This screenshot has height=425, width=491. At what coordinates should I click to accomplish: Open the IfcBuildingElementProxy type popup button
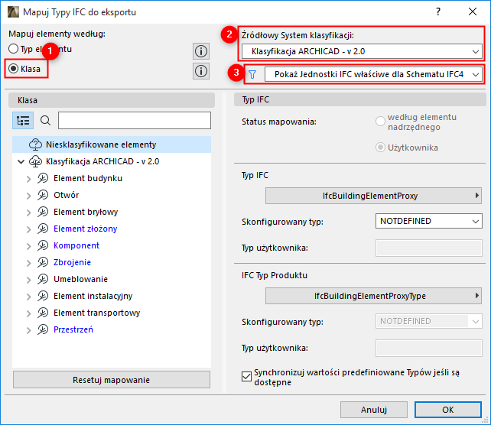(x=373, y=196)
